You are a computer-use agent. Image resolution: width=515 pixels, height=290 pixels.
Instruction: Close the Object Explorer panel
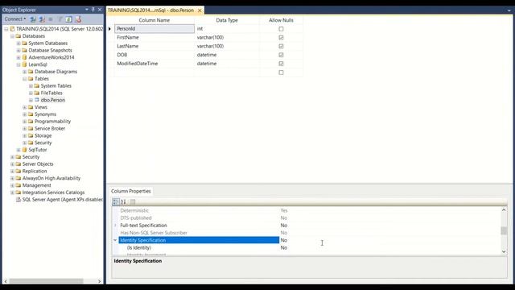(100, 10)
